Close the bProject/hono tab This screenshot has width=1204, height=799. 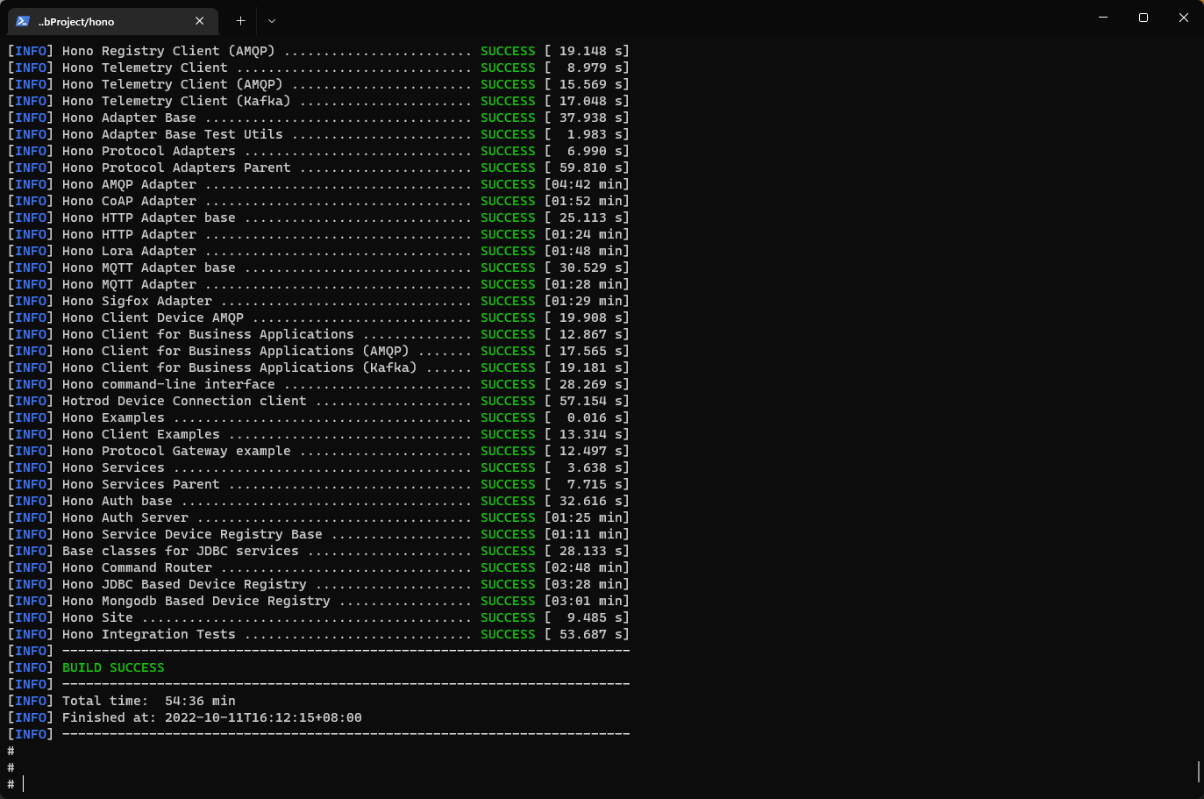click(200, 21)
